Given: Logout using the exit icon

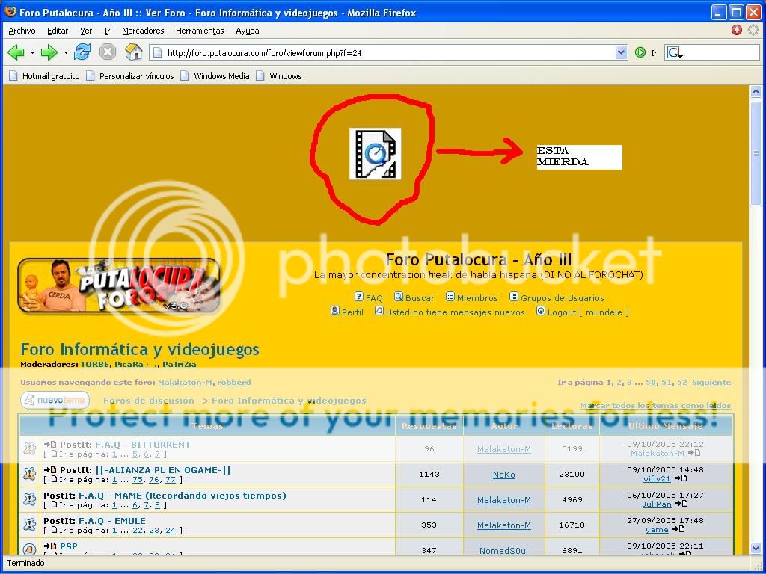Looking at the screenshot, I should [540, 312].
